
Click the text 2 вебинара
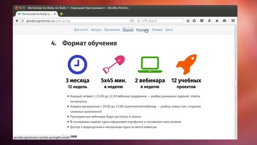click(x=150, y=81)
